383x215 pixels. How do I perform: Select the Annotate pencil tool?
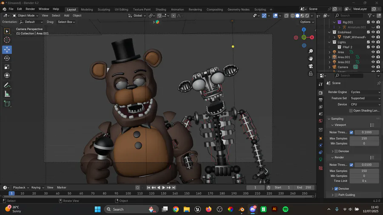pos(7,85)
